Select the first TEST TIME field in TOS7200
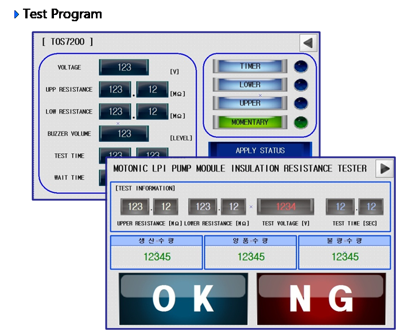 115,153
